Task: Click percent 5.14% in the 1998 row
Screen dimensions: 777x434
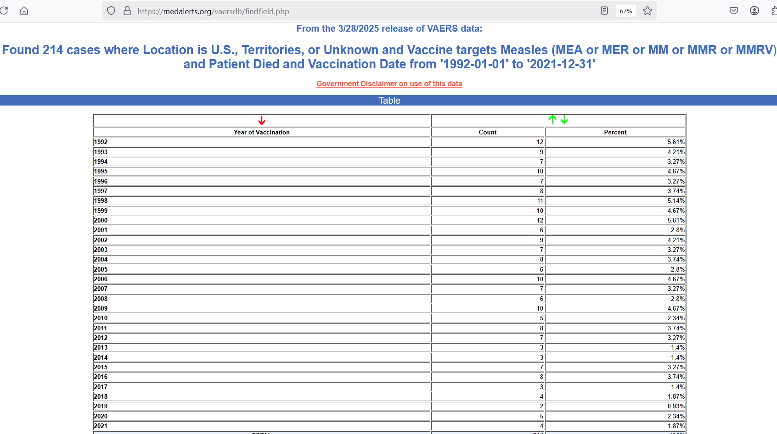Action: (676, 201)
